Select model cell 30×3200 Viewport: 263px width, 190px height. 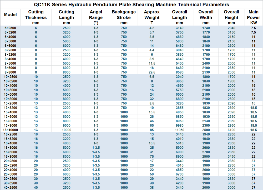point(10,183)
